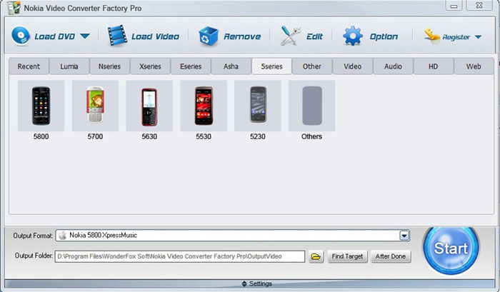500x292 pixels.
Task: Pick the Nokia 5230 phone thumbnail
Action: (x=258, y=106)
